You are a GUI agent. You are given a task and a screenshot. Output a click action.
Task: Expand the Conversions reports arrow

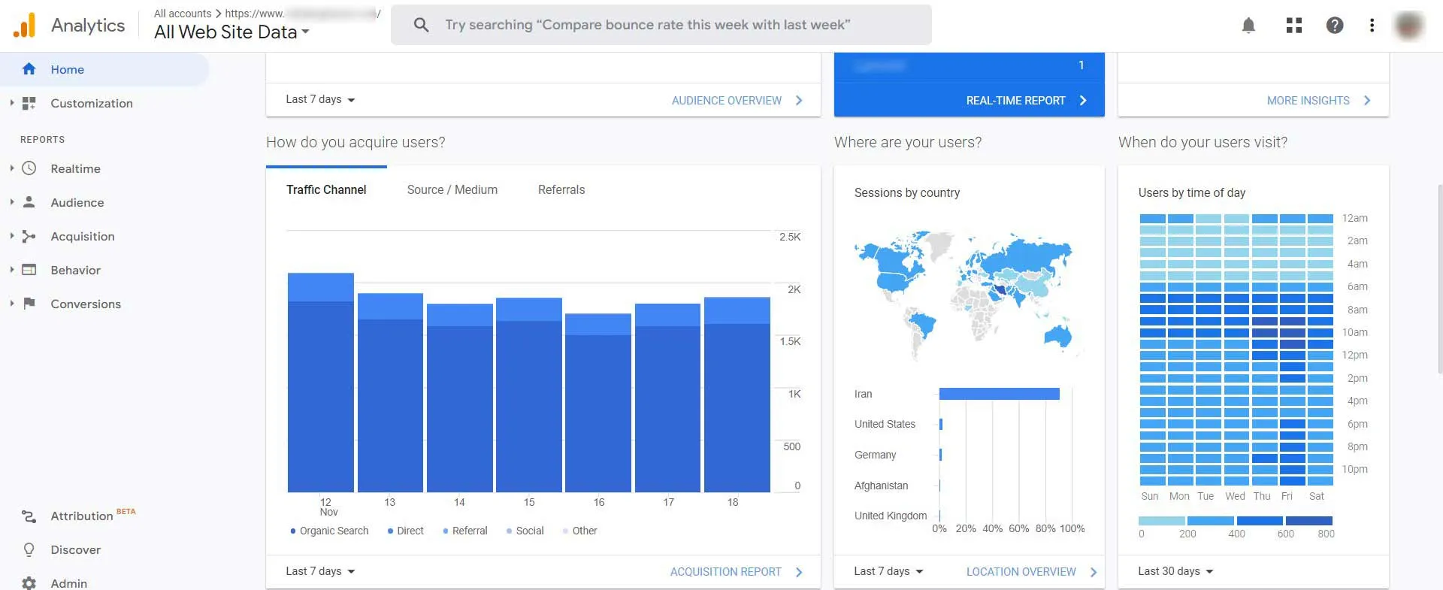coord(11,304)
